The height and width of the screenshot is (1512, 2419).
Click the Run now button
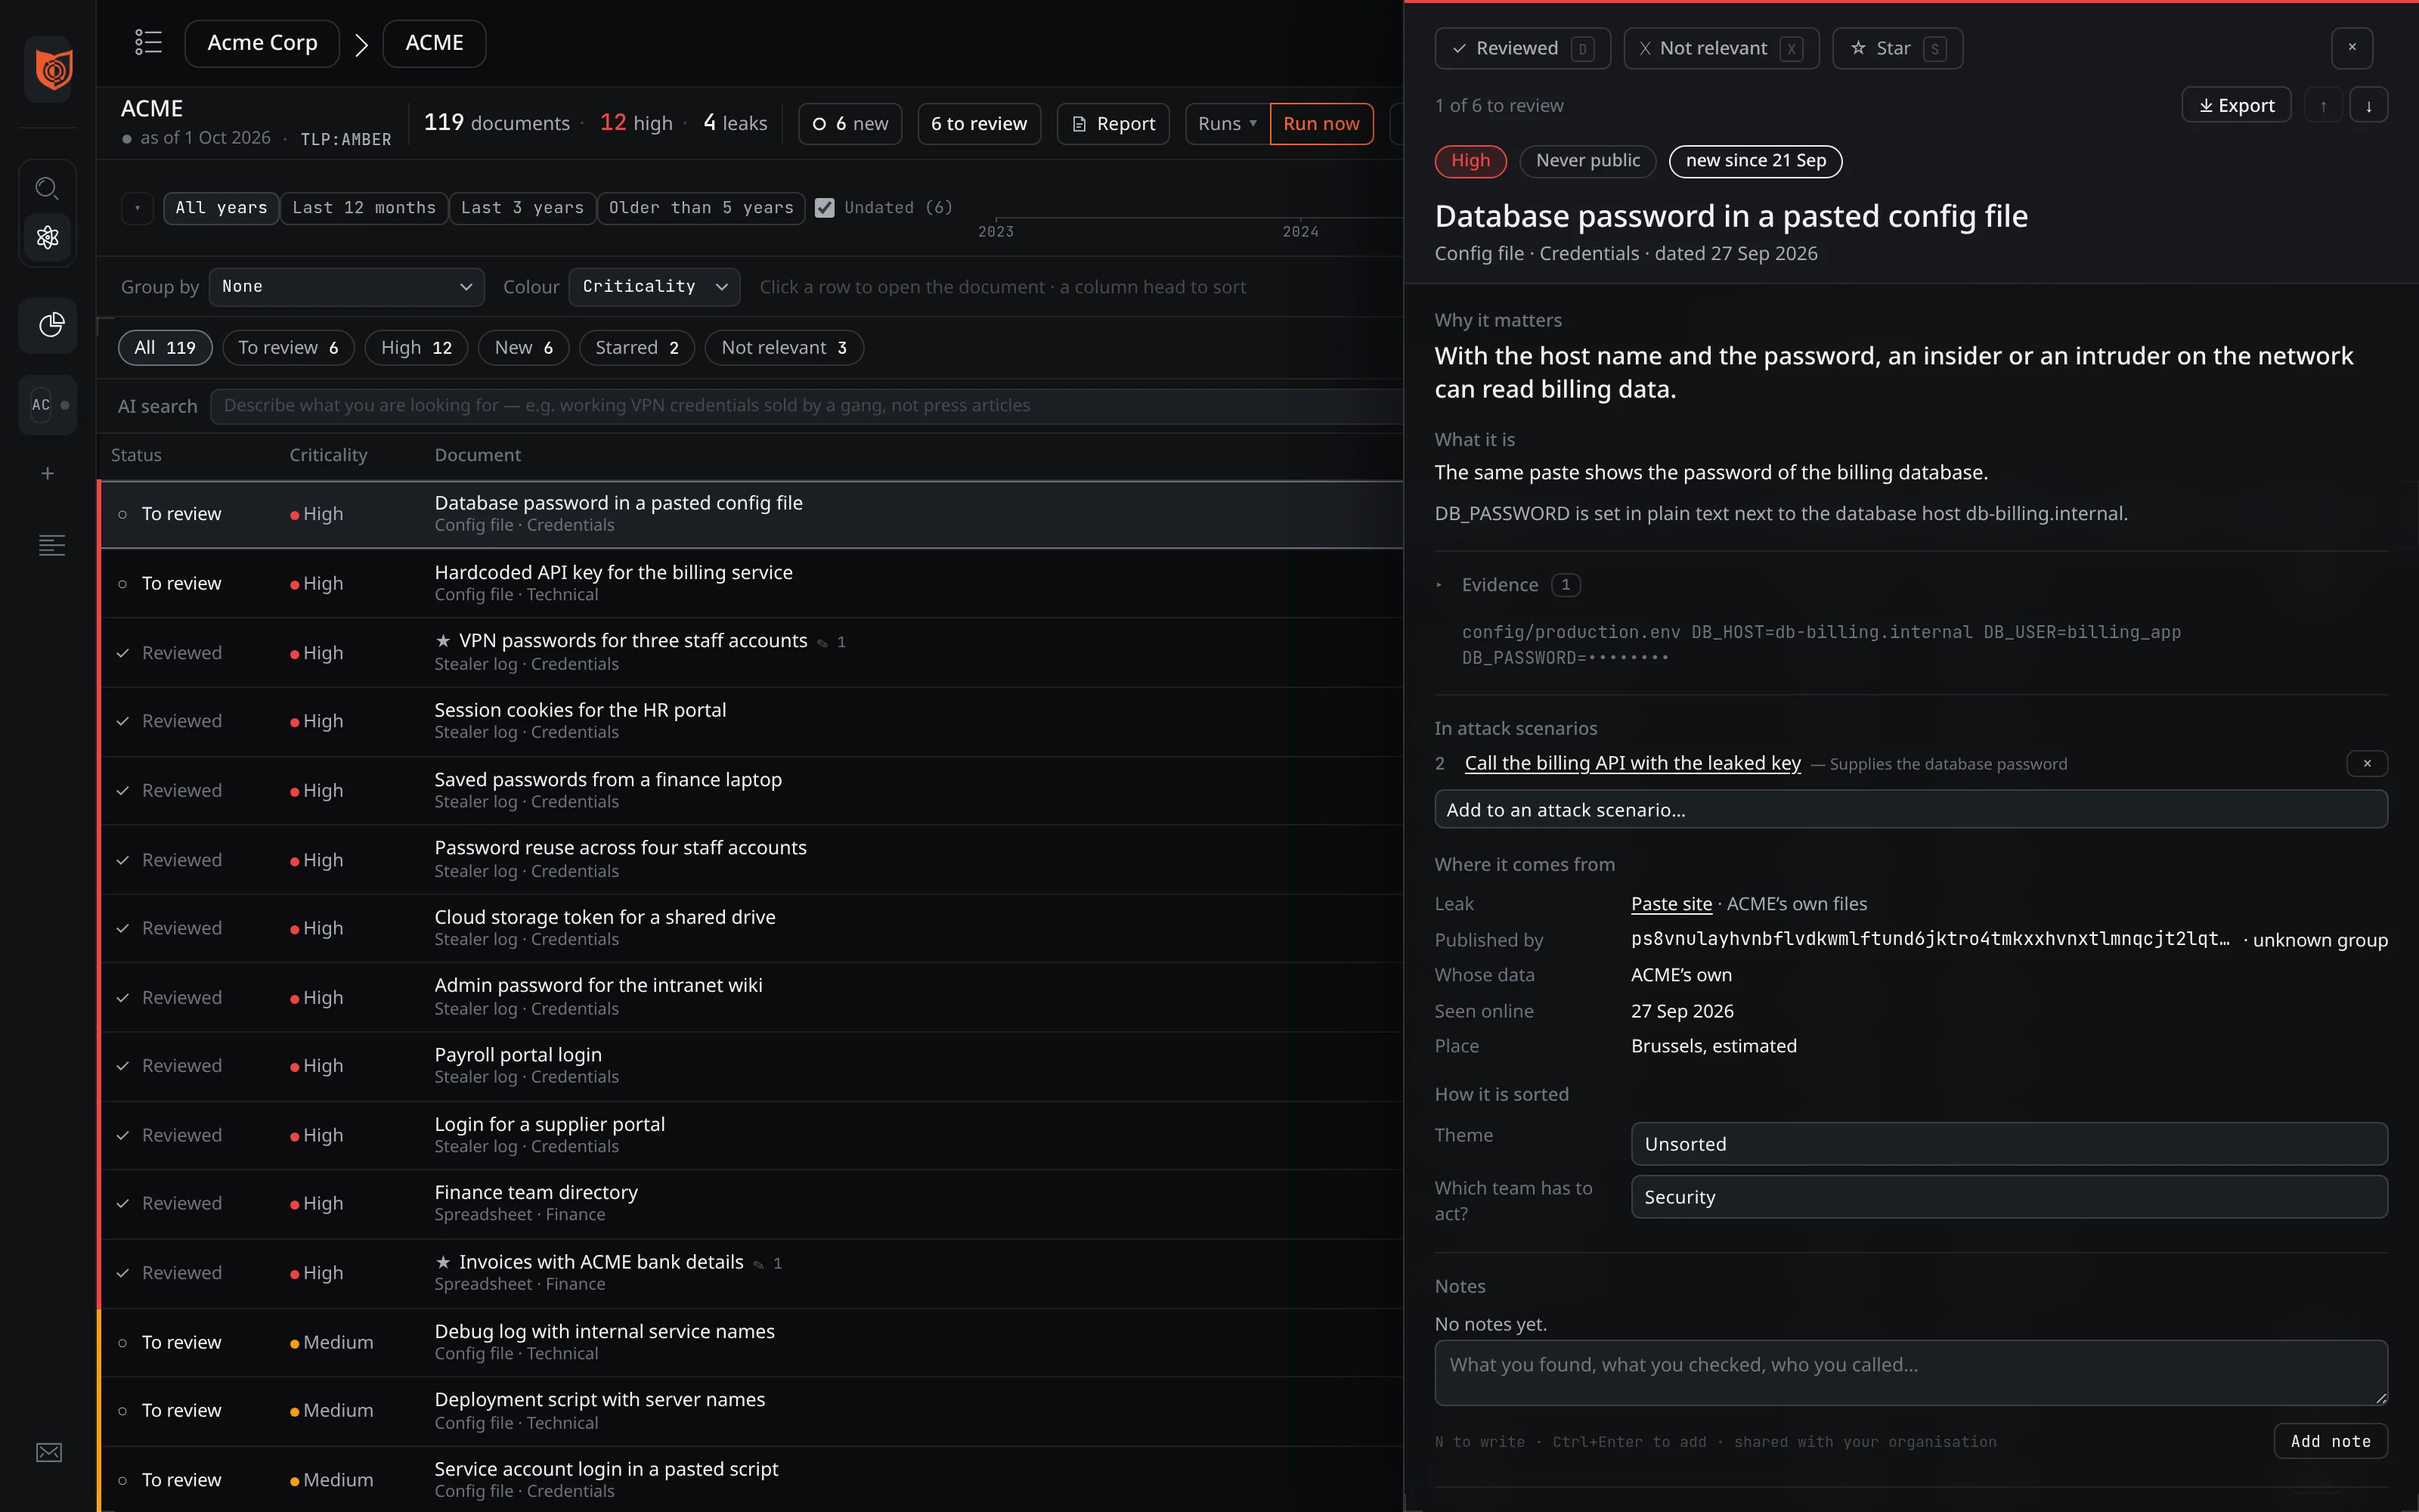pyautogui.click(x=1321, y=124)
